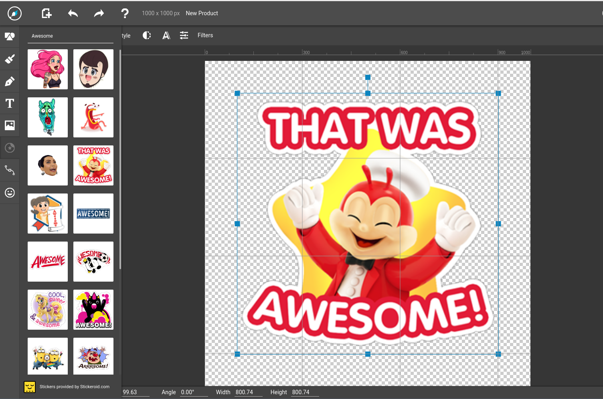Click the Width value field

pos(249,392)
